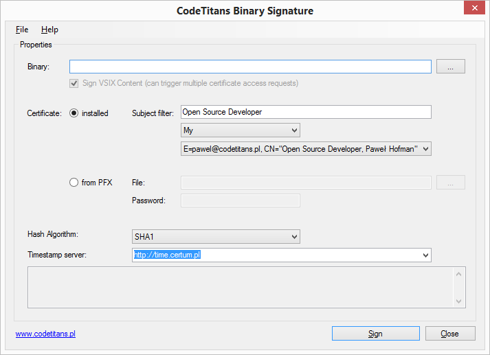Click the Hash Algorithm: label
490x355 pixels.
[53, 234]
